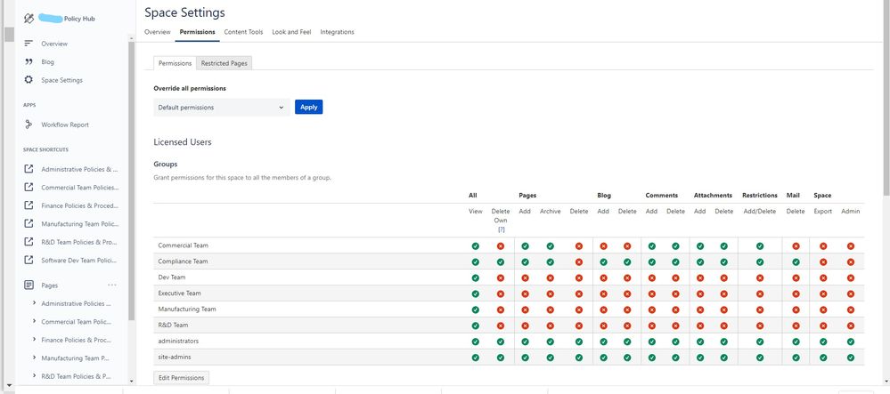Click the sidebar vertical scrollbar thumb
This screenshot has height=394, width=890.
pos(132,181)
